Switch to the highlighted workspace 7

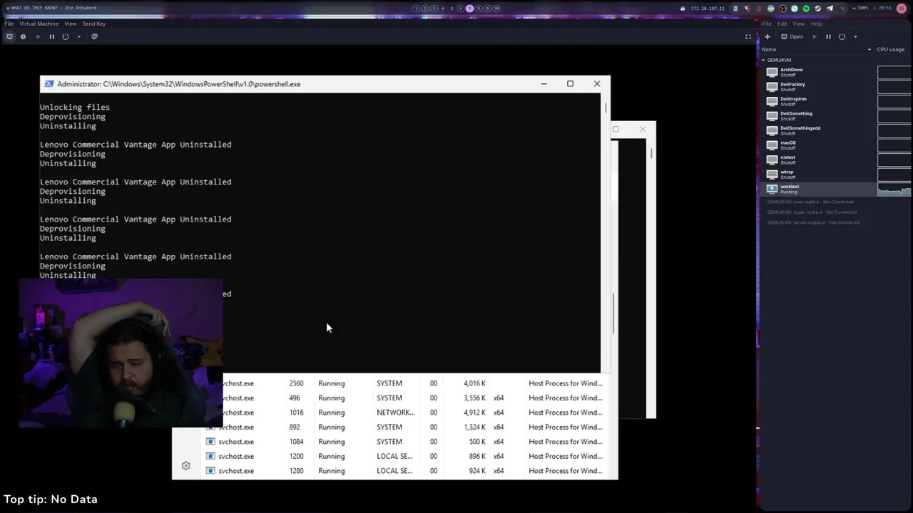469,9
